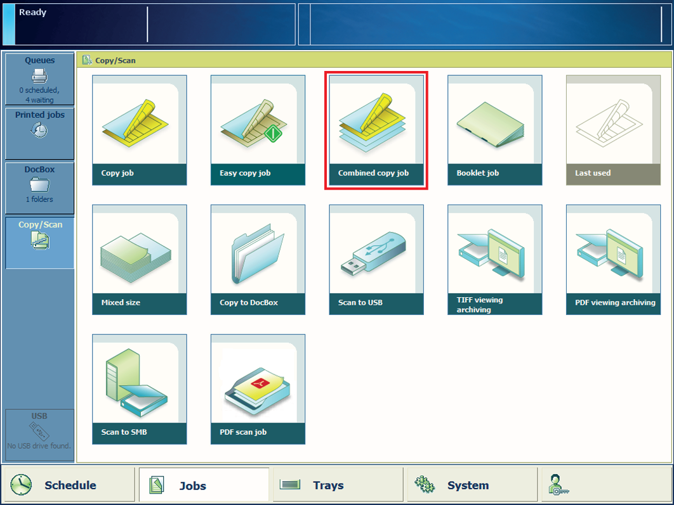The height and width of the screenshot is (505, 674).
Task: Choose Scan to SMB
Action: pos(140,389)
